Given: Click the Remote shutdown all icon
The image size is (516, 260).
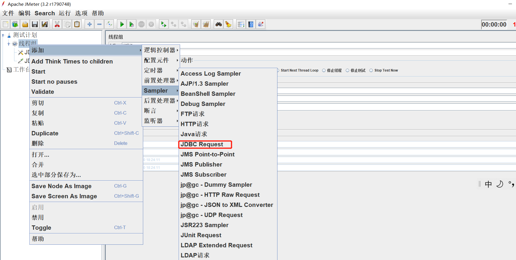Looking at the screenshot, I should click(183, 24).
